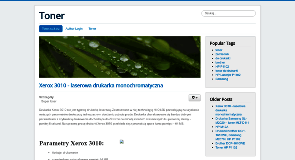This screenshot has width=295, height=160.
Task: Open older post Toner HP P1102
Action: tap(226, 148)
